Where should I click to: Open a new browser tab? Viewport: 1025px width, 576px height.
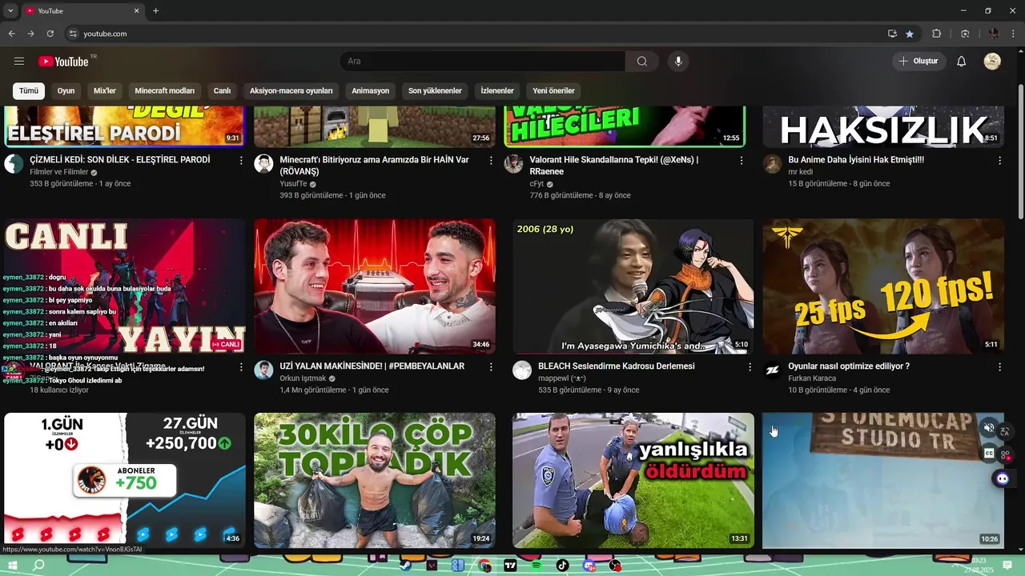click(x=155, y=11)
